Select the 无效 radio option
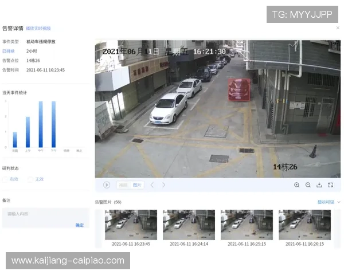Screen dimensions: 344x275 (30, 179)
